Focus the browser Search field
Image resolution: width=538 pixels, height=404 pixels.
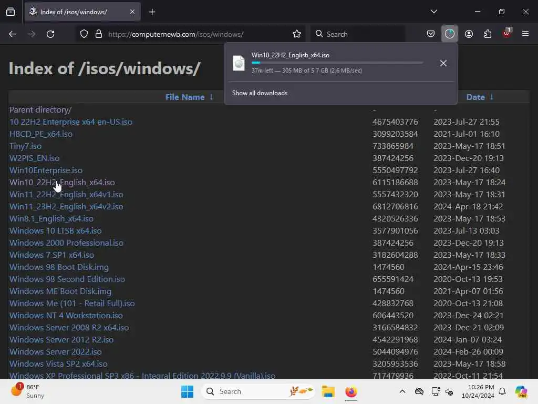pyautogui.click(x=358, y=34)
